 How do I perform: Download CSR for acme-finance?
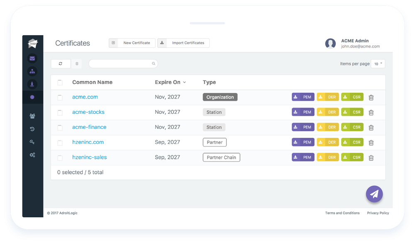pyautogui.click(x=352, y=127)
